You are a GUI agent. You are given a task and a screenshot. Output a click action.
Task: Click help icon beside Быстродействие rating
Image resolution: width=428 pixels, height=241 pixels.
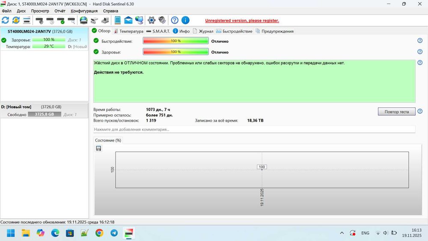pos(420,41)
